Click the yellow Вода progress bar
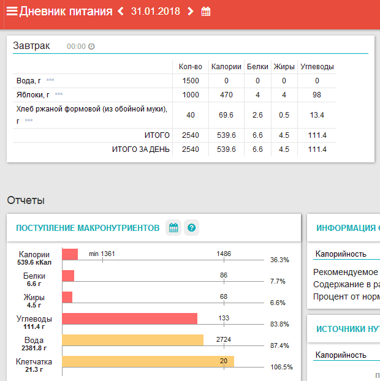The image size is (380, 381). pyautogui.click(x=132, y=340)
